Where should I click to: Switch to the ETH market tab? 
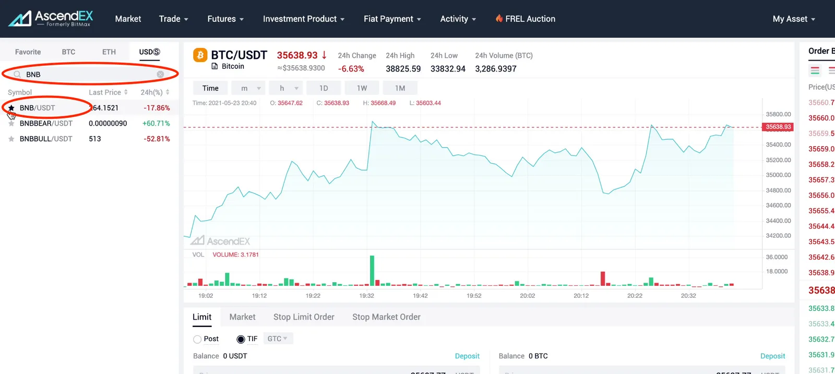[x=109, y=52]
